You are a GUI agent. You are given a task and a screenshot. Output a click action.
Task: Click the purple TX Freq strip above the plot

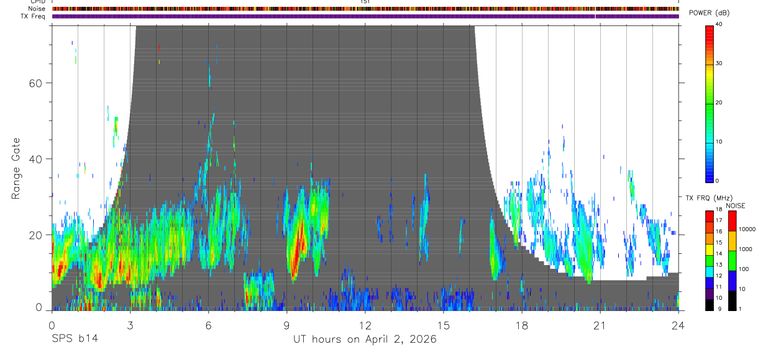pyautogui.click(x=365, y=16)
